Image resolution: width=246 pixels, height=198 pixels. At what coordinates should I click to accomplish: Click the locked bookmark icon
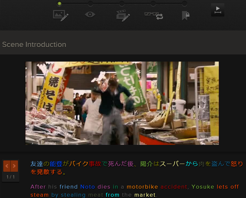[x=186, y=16]
